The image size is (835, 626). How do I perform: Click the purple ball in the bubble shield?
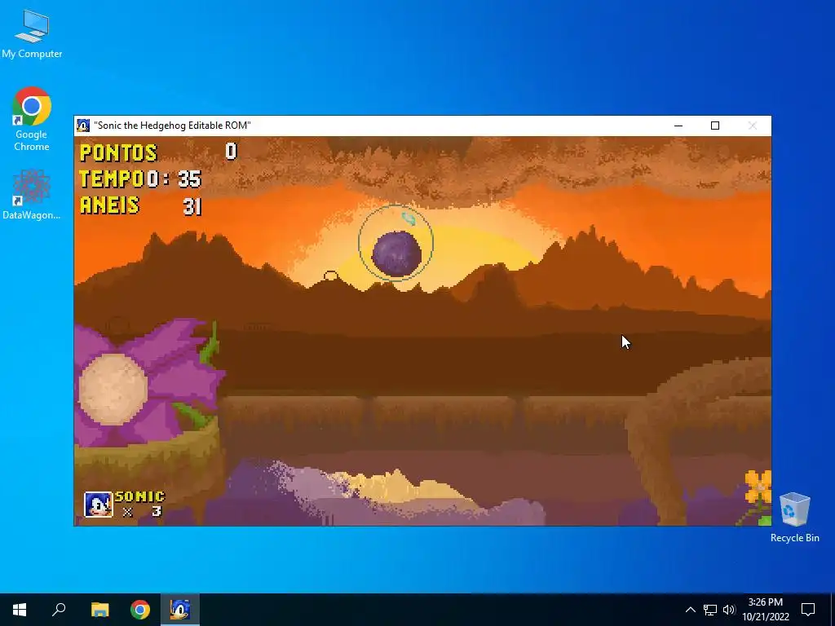(396, 254)
